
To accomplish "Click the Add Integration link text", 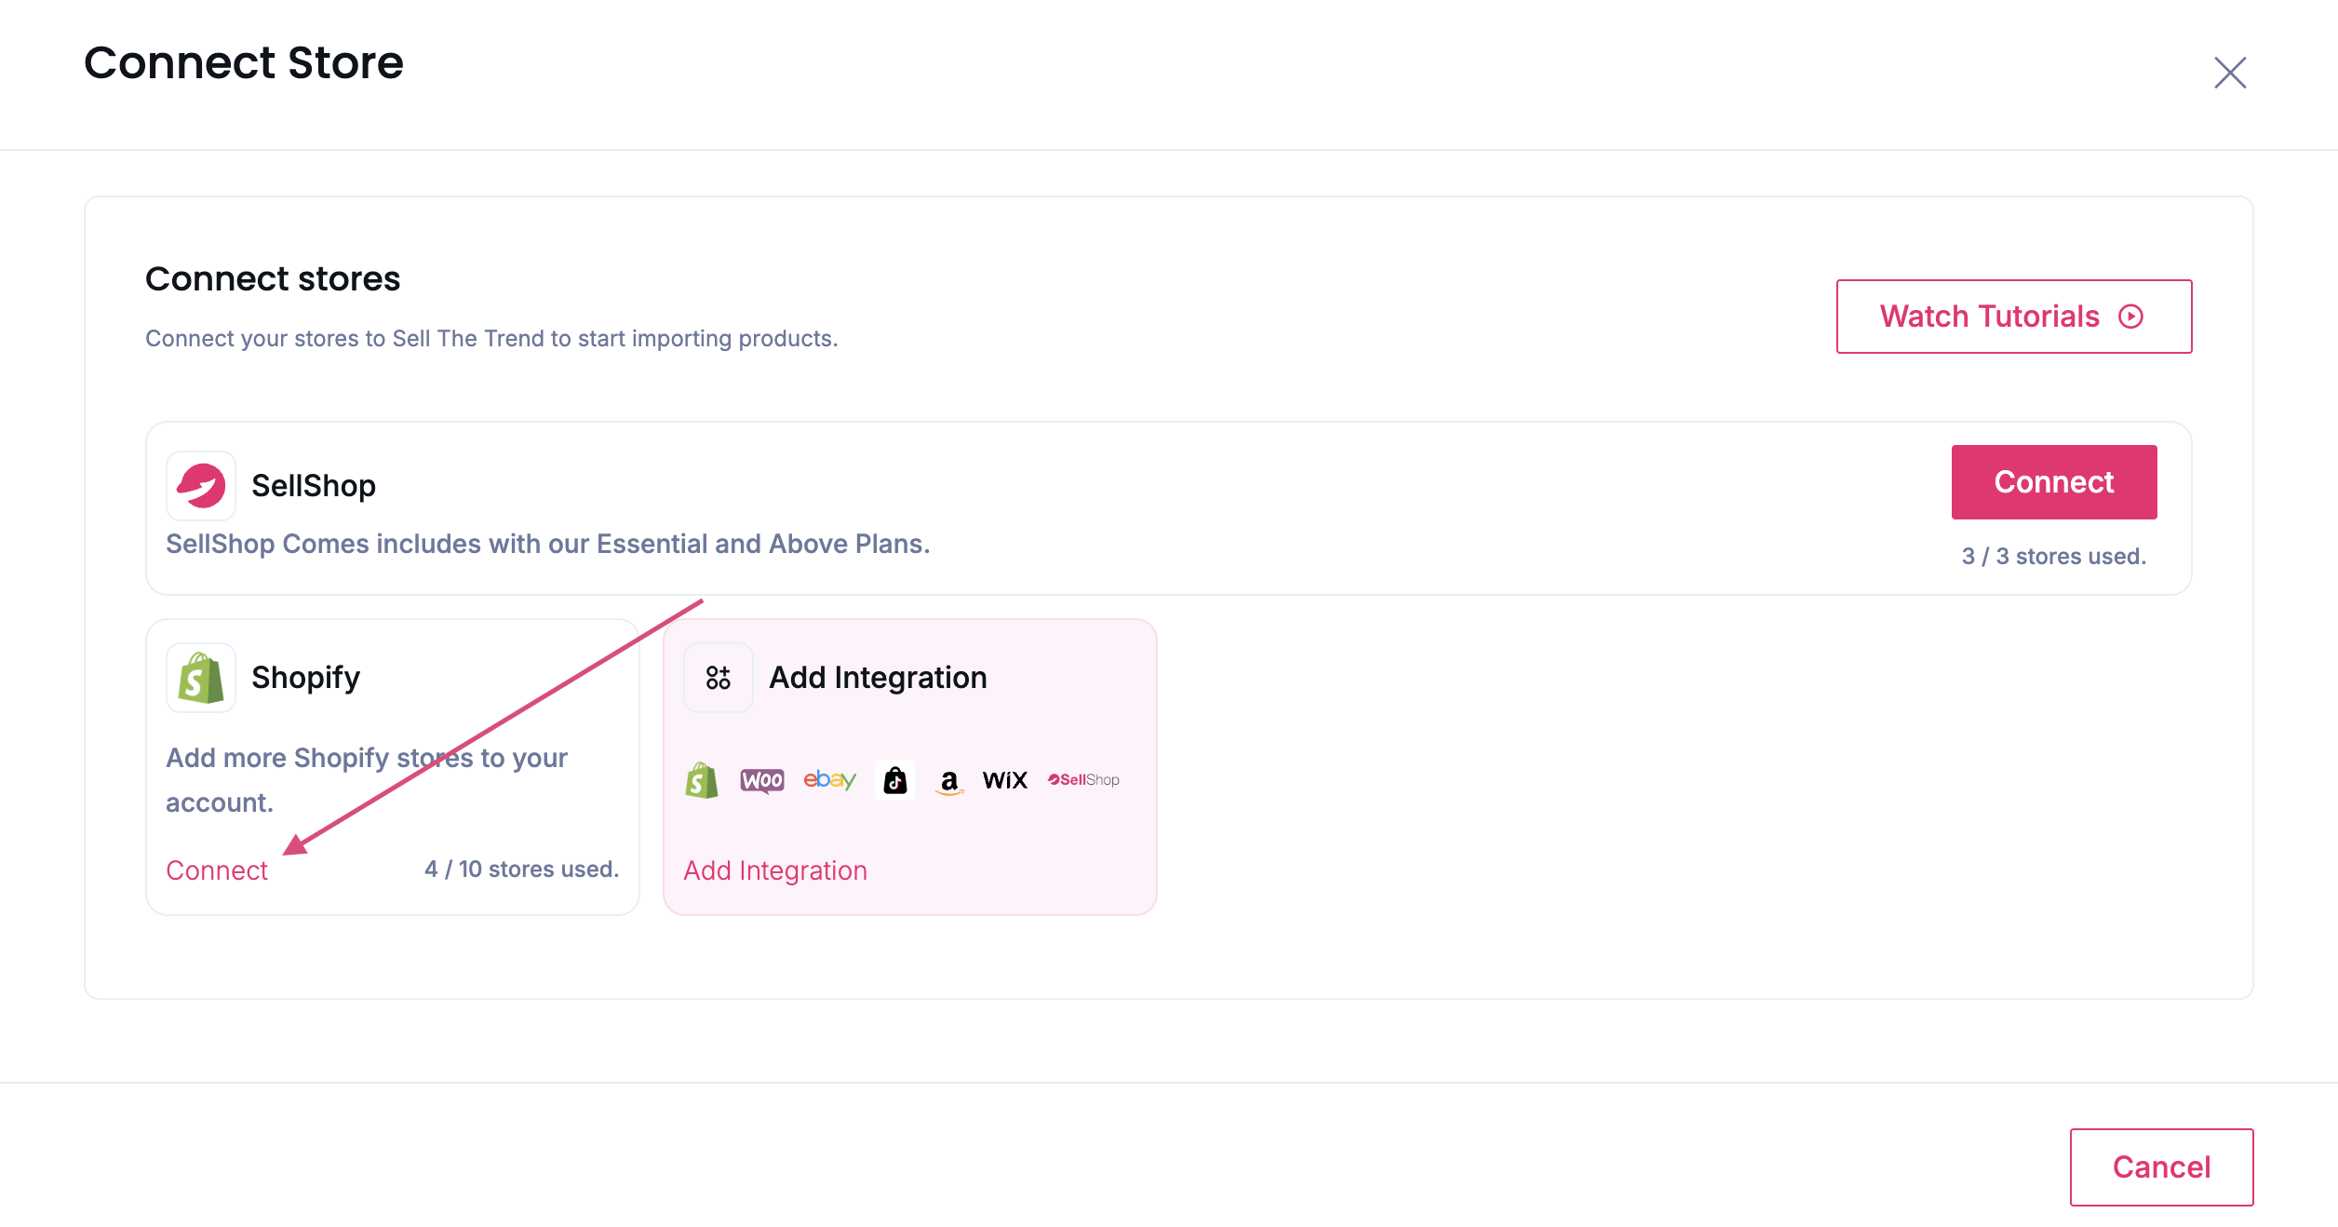I will point(775,870).
